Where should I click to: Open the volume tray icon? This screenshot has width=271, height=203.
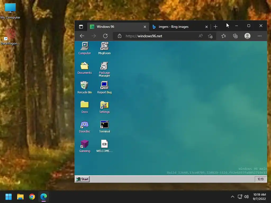[x=246, y=197]
